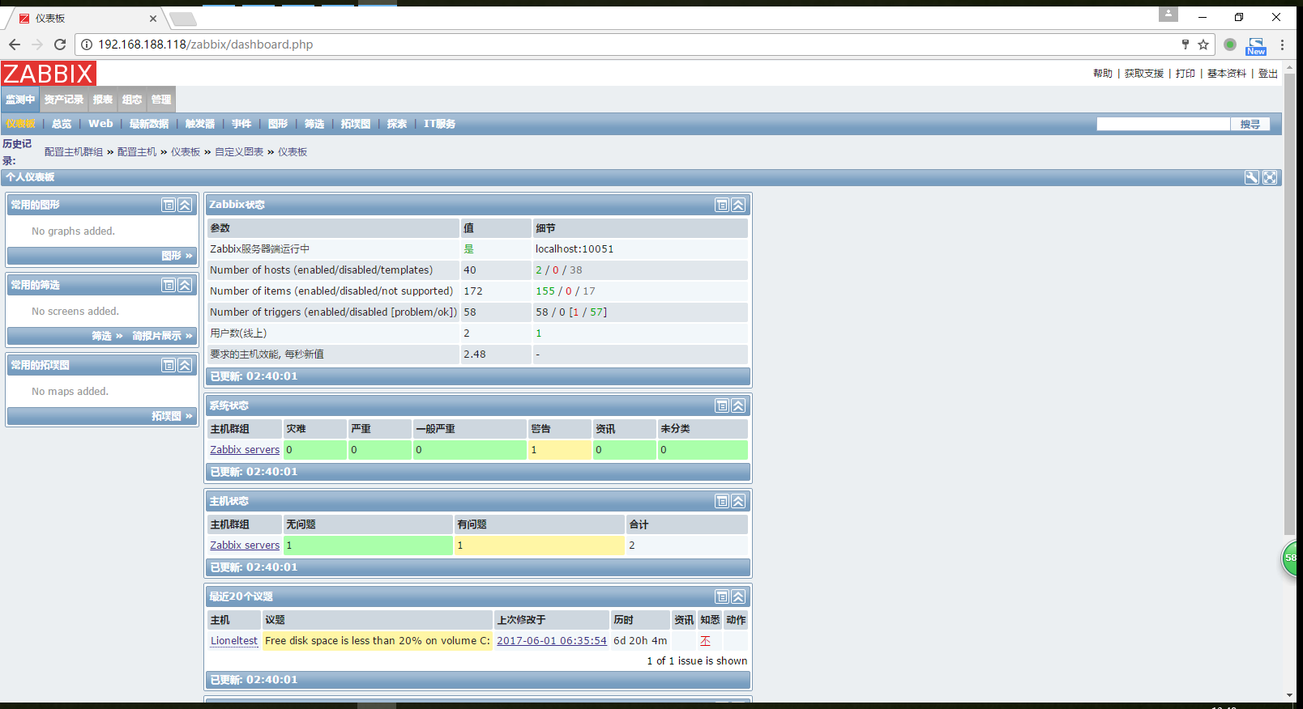
Task: Open Lioneltest host link
Action: pyautogui.click(x=234, y=641)
